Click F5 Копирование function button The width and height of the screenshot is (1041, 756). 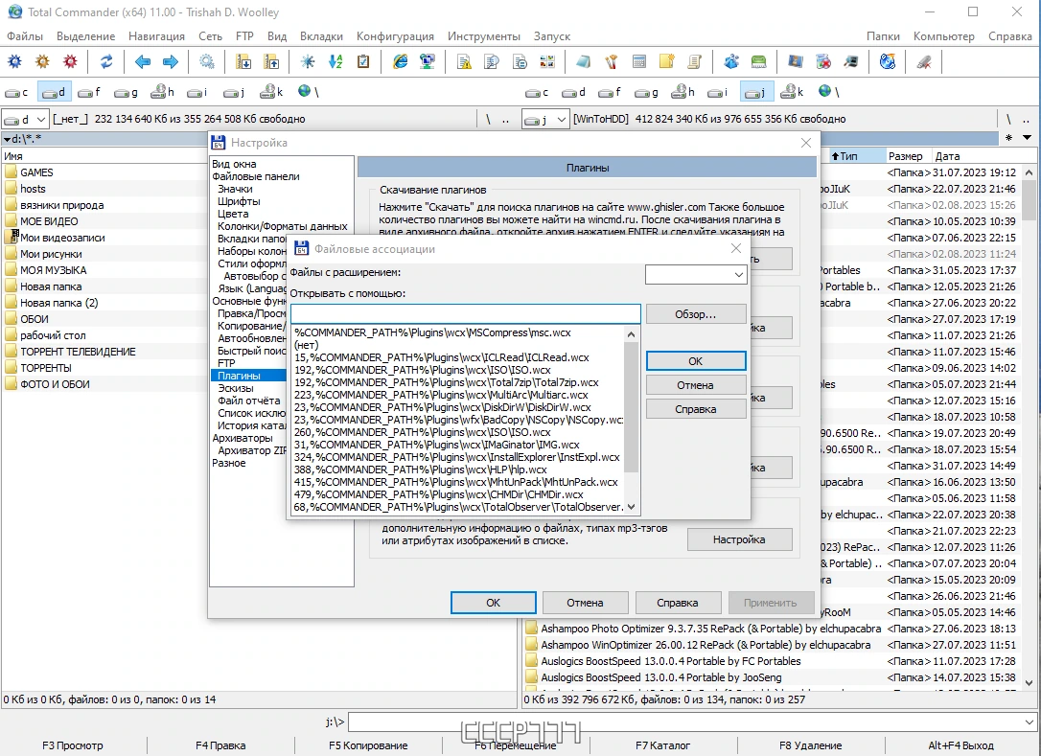368,745
